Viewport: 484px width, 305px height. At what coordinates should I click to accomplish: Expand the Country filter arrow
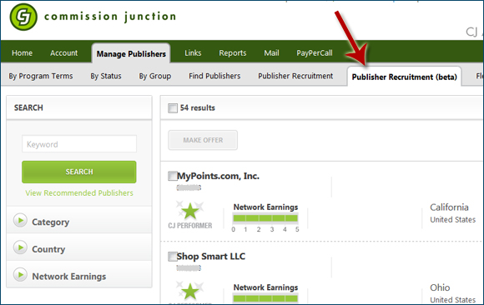(20, 247)
